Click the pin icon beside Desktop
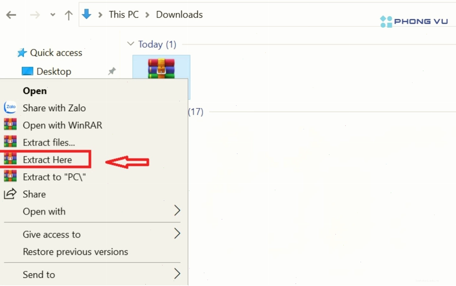 tap(112, 71)
